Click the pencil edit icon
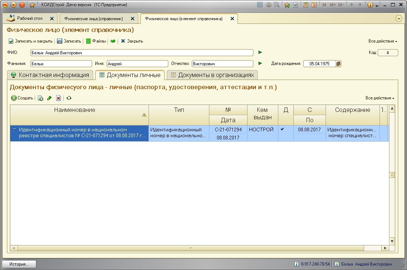 [x=49, y=98]
